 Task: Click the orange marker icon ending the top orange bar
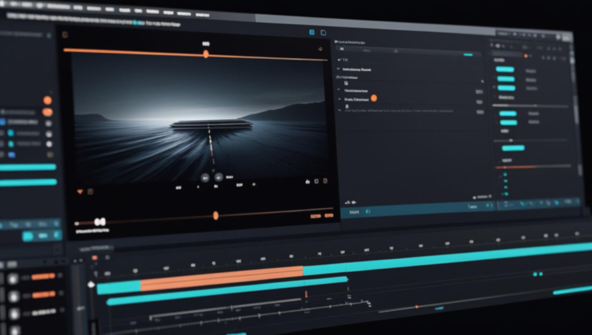[x=320, y=49]
